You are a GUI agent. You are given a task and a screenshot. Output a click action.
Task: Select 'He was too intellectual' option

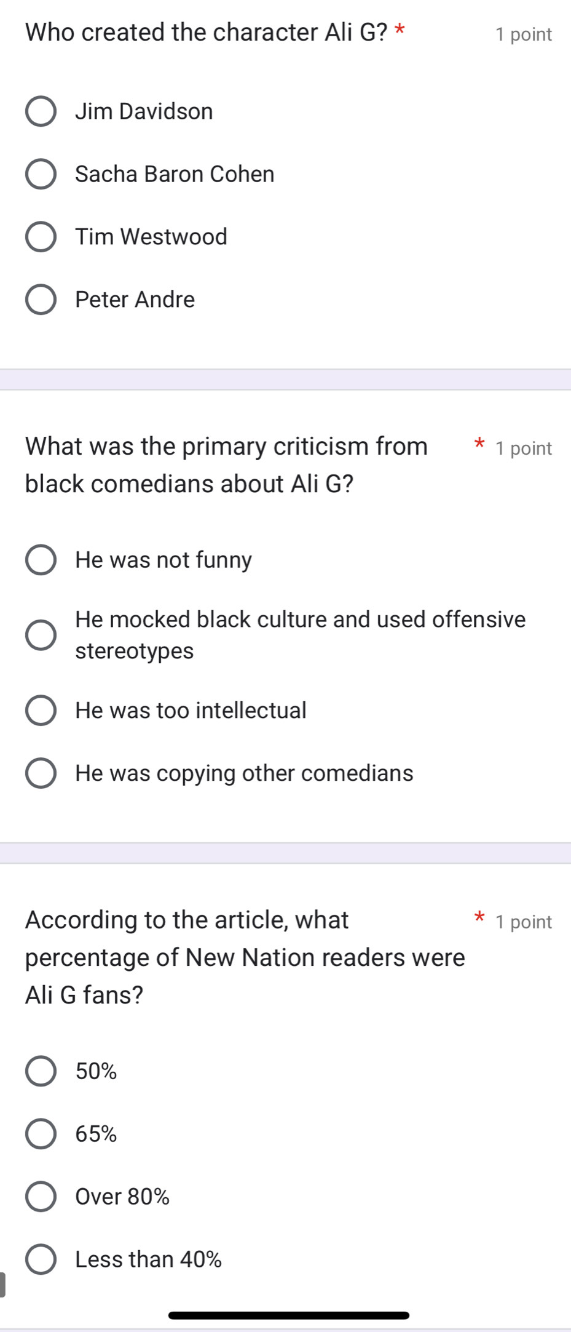pyautogui.click(x=41, y=711)
